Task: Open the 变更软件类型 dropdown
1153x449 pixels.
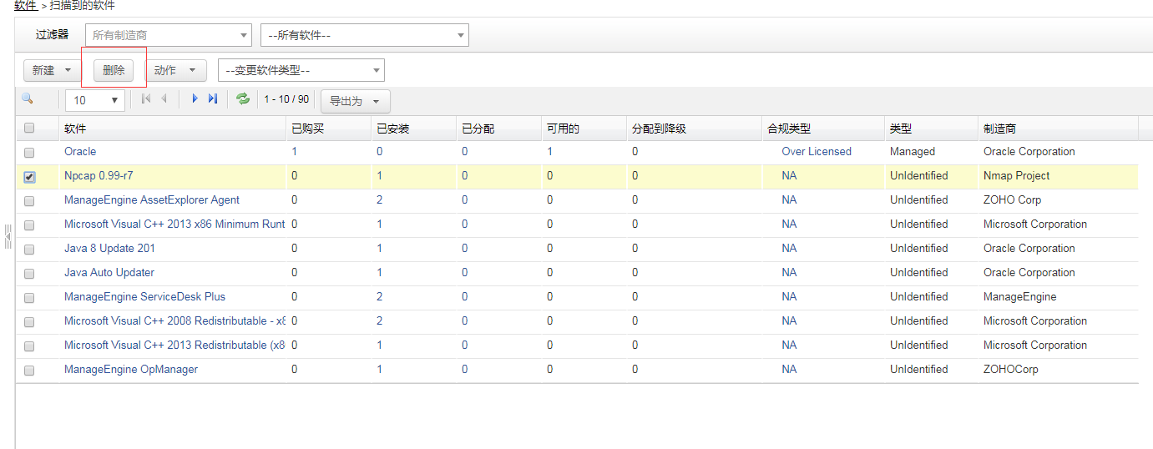Action: click(301, 71)
